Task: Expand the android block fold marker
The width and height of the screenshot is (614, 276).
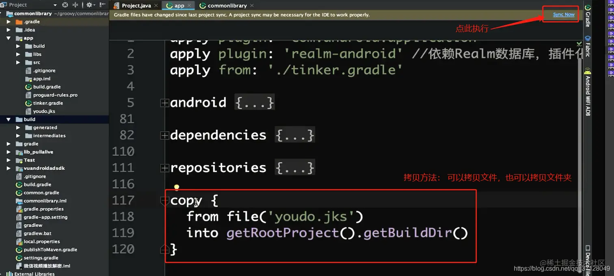Action: click(164, 103)
